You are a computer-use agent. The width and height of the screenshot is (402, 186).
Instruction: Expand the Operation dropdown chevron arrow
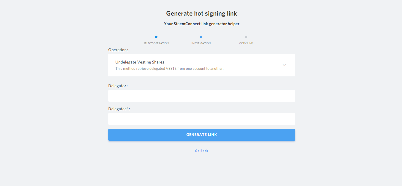pos(284,65)
